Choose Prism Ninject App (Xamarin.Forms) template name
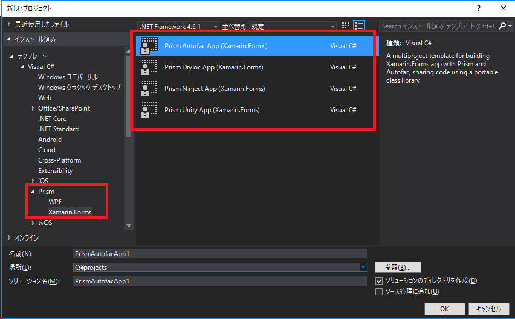515x319 pixels. pyautogui.click(x=215, y=89)
